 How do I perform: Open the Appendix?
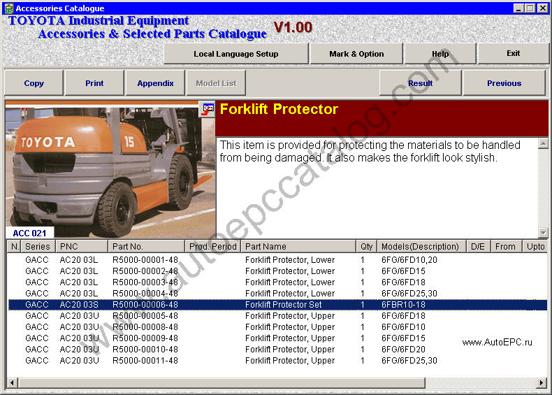coord(155,83)
